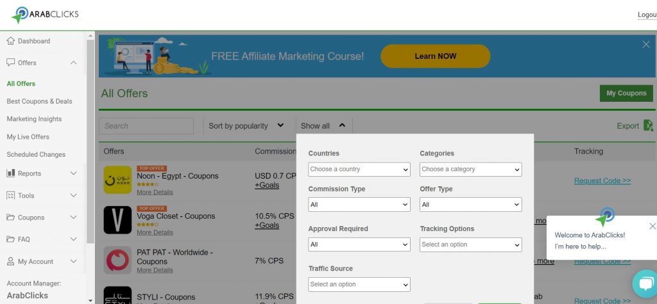Click the 7% CPS commission text
The width and height of the screenshot is (657, 304).
coord(269,260)
